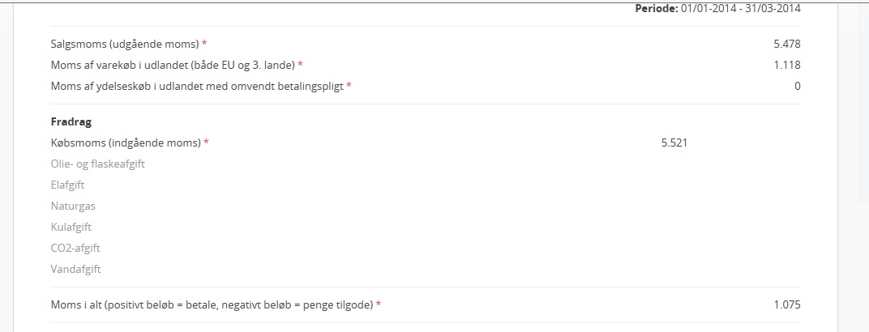Click the Købsmoms (indgående moms) label
The width and height of the screenshot is (869, 332).
126,143
